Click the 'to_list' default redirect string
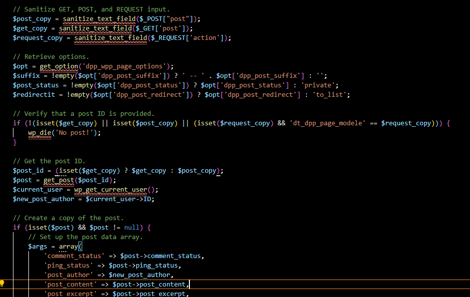 (x=329, y=95)
